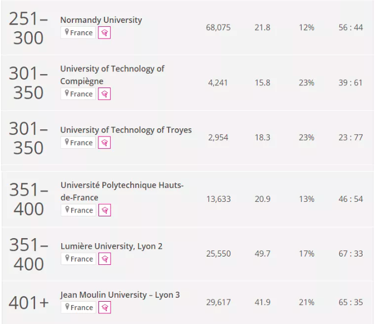Screen dimensions: 375x324
Task: Open Jean Moulin University – Lyon 3 link
Action: [x=120, y=295]
